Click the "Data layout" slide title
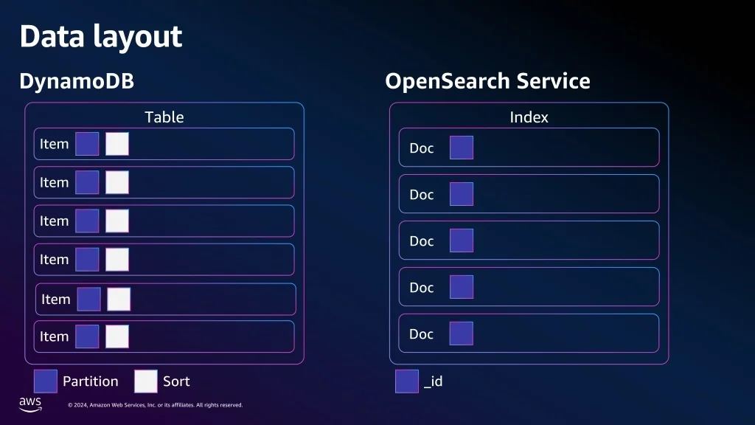 tap(101, 36)
